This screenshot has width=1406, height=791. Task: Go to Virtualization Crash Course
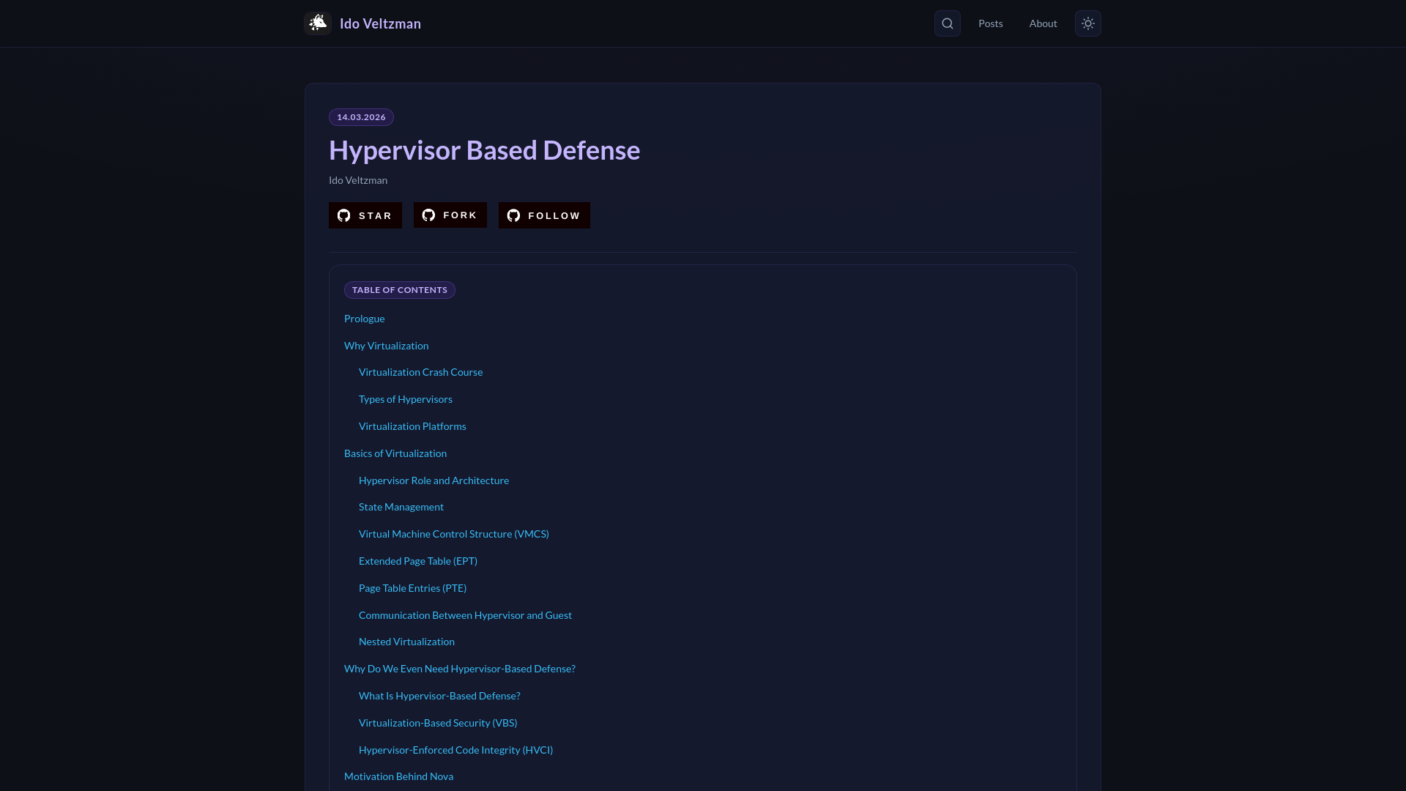pyautogui.click(x=420, y=372)
